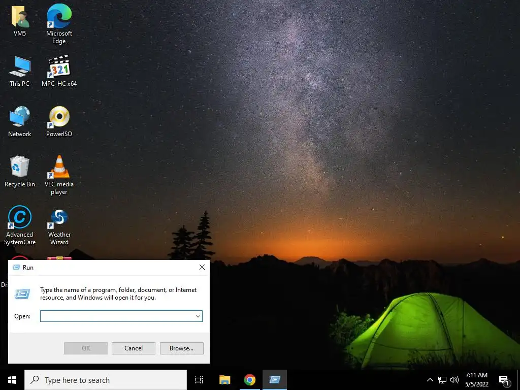Select the PowerISO desktop shortcut
Screen dimensions: 520x390
pyautogui.click(x=59, y=121)
